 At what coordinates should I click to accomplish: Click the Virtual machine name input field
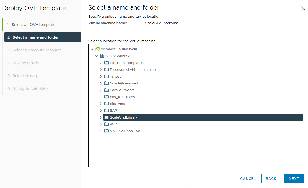pos(193,23)
